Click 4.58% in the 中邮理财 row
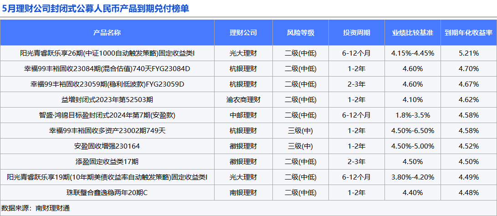 click(x=468, y=115)
